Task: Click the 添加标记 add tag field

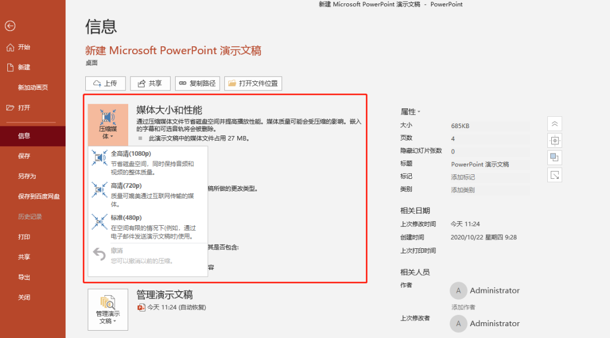Action: [463, 177]
